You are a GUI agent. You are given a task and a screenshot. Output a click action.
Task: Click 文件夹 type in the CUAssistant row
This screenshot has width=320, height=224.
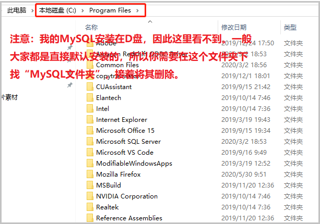point(293,87)
